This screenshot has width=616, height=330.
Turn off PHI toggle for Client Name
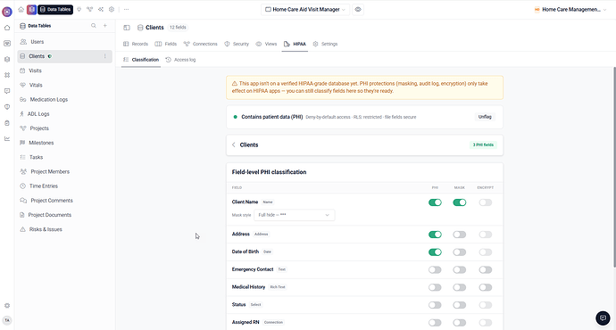coord(435,202)
